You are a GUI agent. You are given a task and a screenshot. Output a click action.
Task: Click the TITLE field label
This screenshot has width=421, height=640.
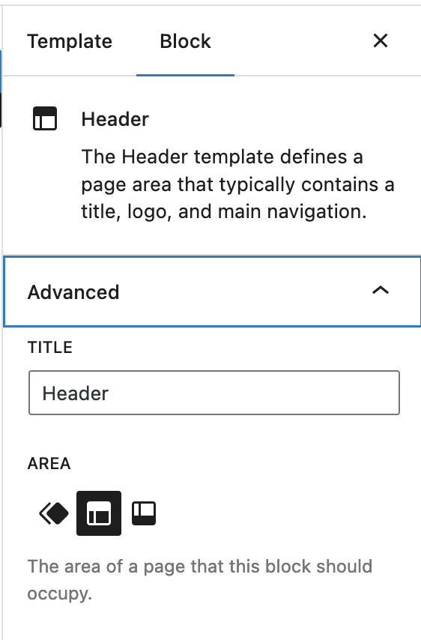pos(49,348)
